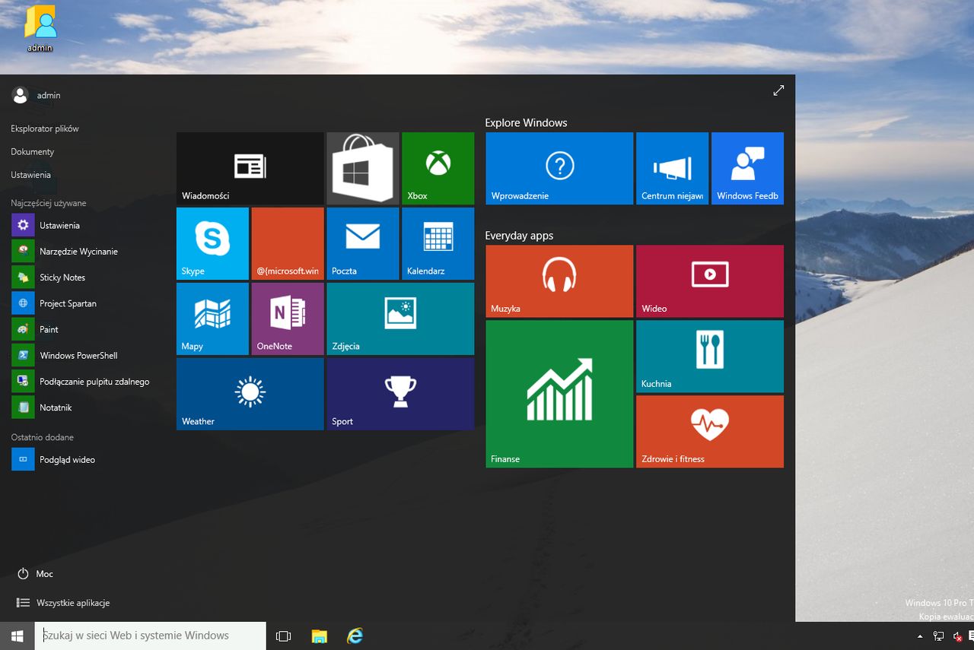Click the Everyday apps group header
Screen dimensions: 974x650
[x=519, y=236]
